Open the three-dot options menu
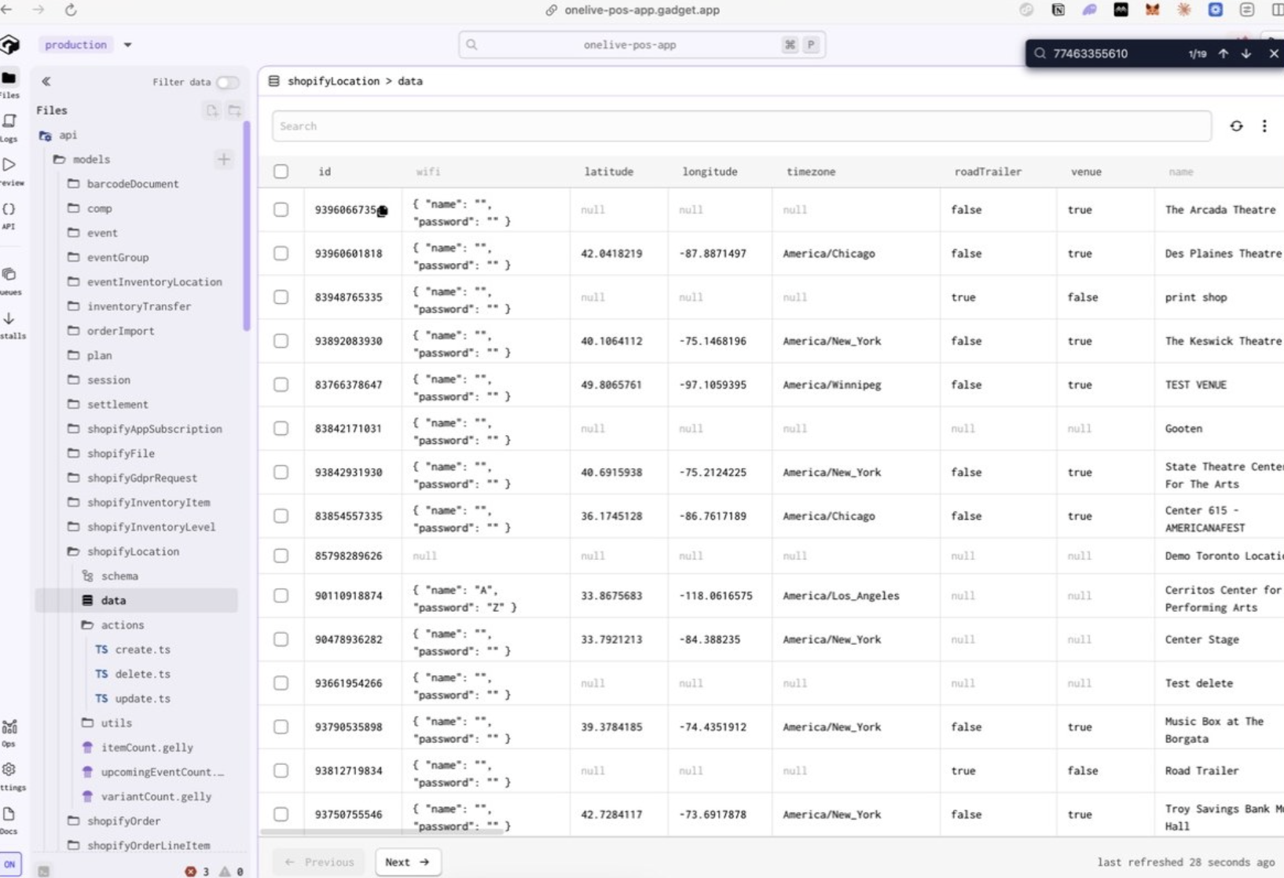This screenshot has width=1284, height=878. coord(1264,126)
